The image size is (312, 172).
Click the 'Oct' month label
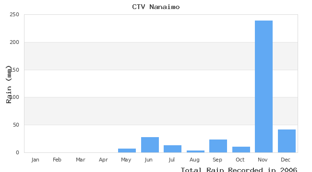click(240, 160)
